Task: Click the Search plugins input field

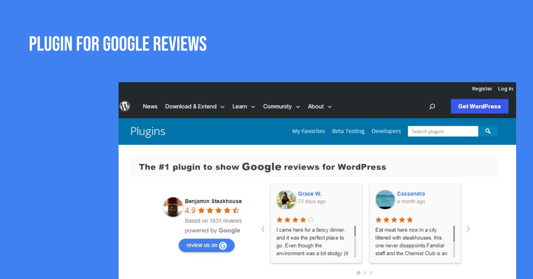Action: coord(443,131)
